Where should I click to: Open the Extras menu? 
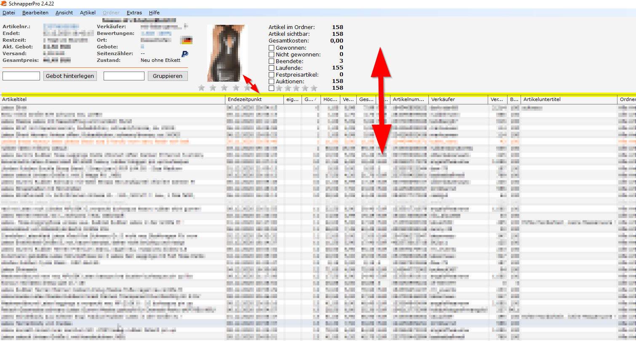(134, 13)
